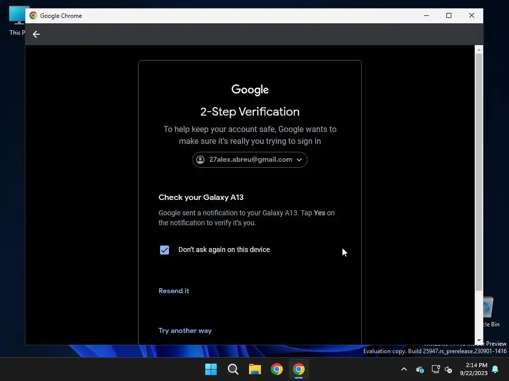This screenshot has width=509, height=381.
Task: Click the scrollbar down arrow
Action: (479, 340)
